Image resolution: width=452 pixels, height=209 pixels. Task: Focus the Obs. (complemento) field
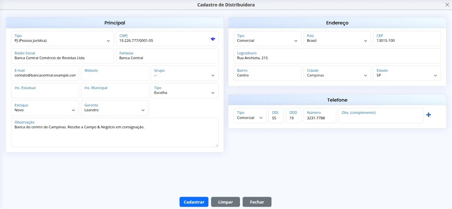click(x=381, y=115)
